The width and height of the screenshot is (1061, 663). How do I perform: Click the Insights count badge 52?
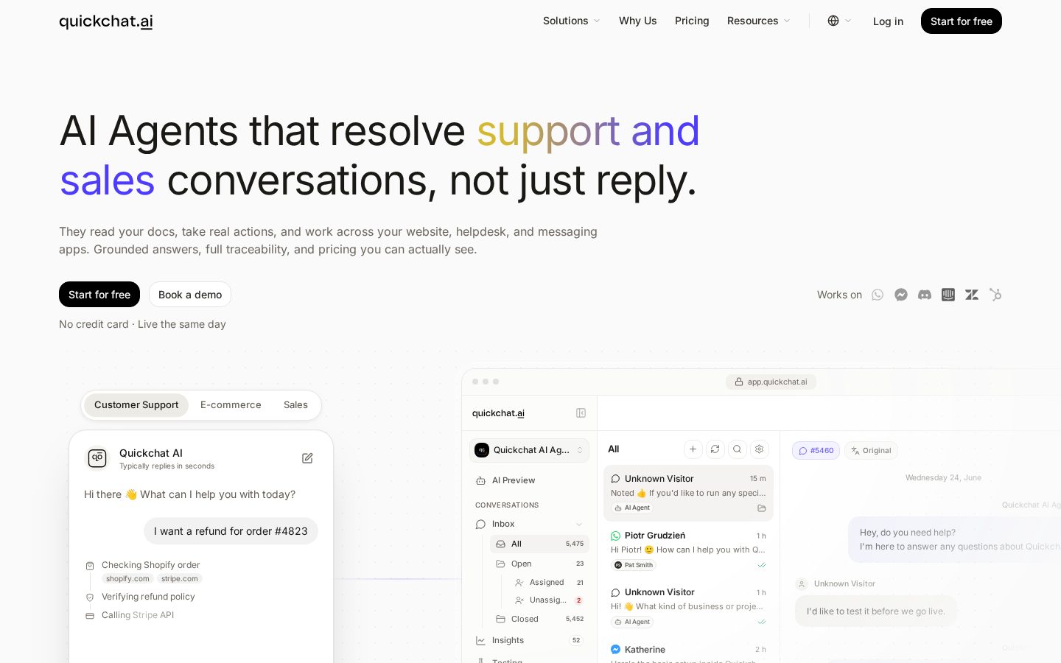coord(576,640)
